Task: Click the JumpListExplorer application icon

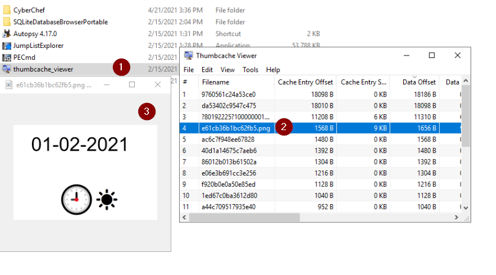Action: click(7, 46)
